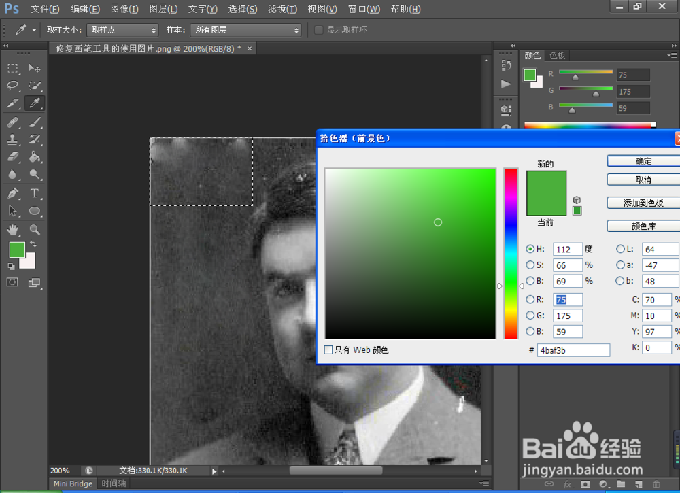680x493 pixels.
Task: Open the Color panel flyout menu
Action: coord(673,56)
